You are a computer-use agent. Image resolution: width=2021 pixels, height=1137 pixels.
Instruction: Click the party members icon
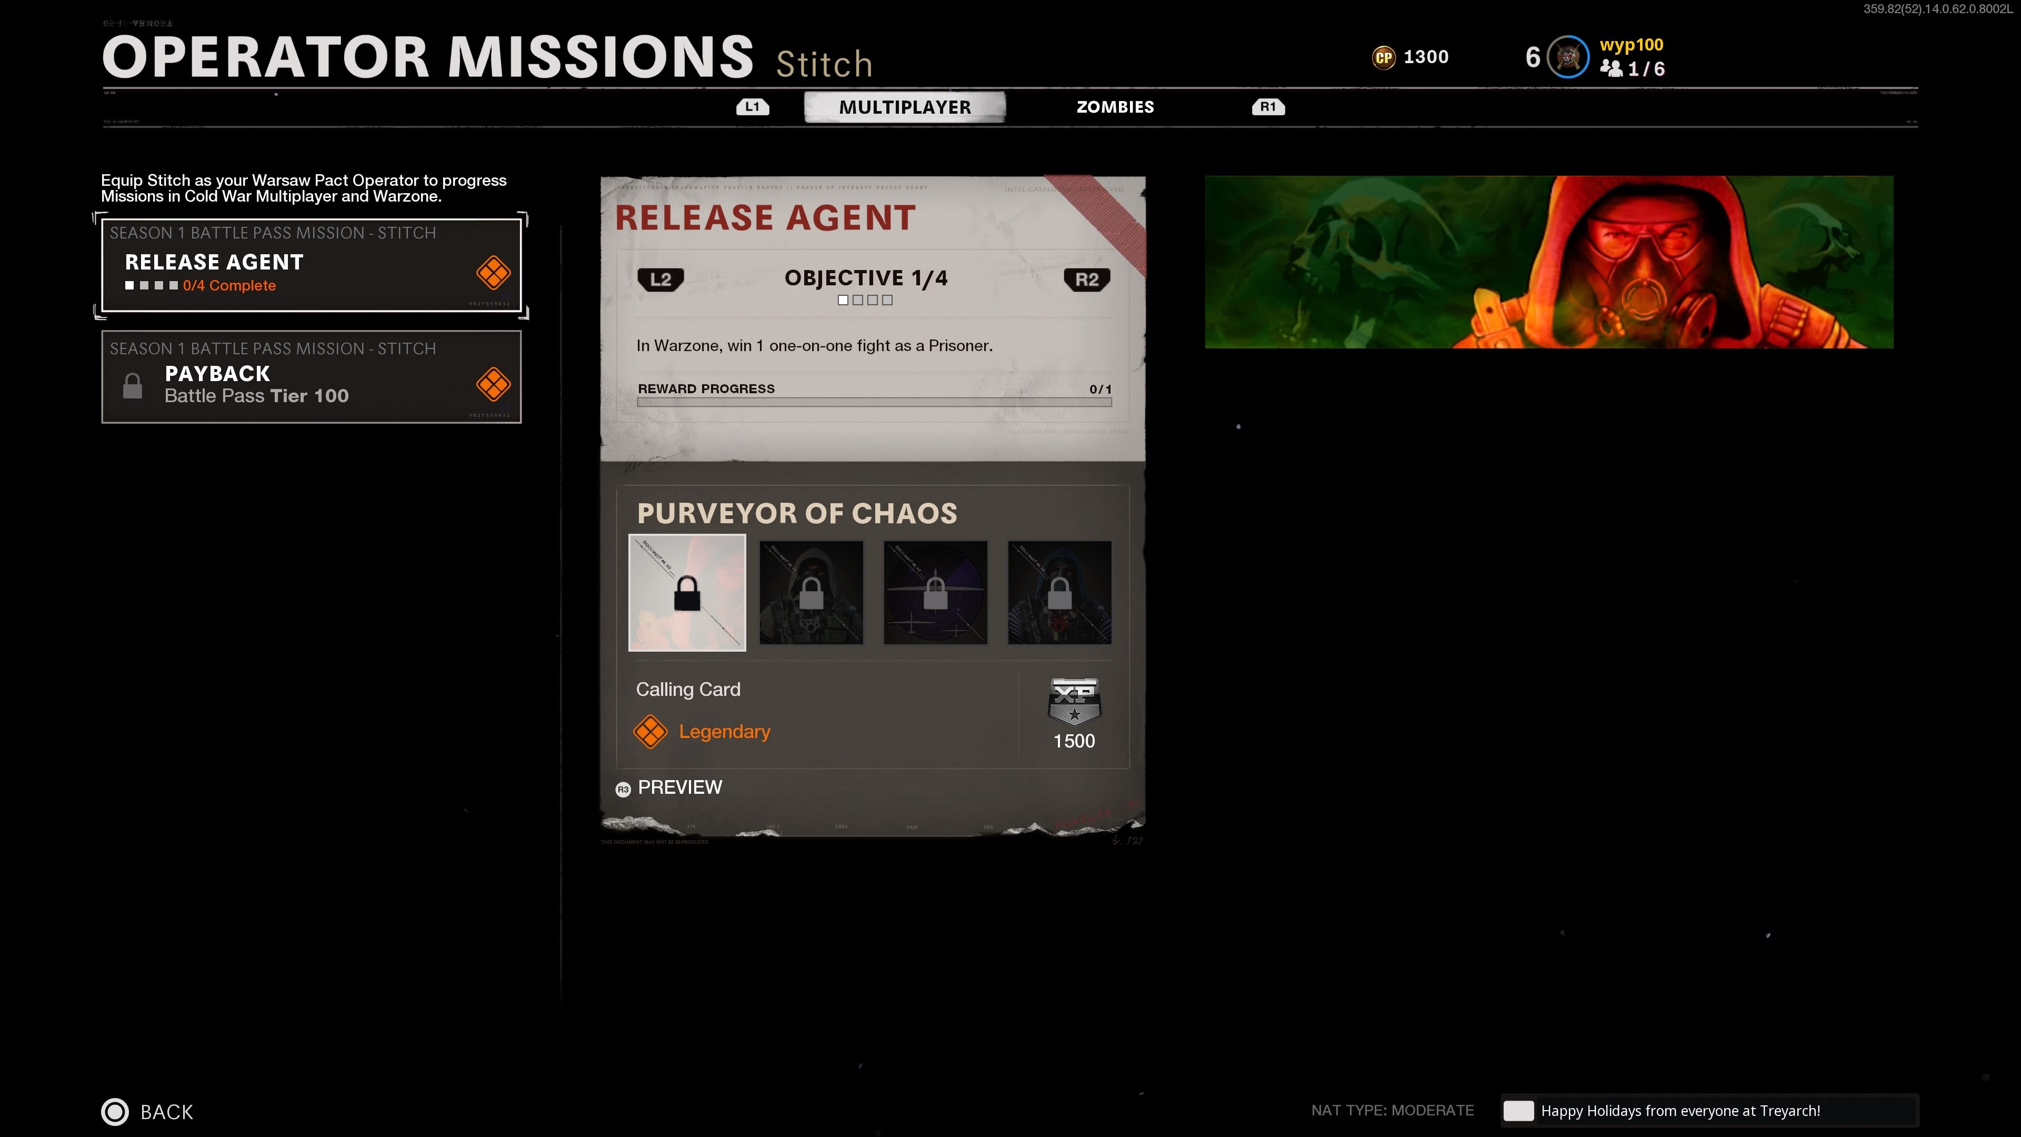click(1612, 68)
